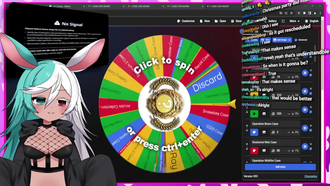330x186 pixels.
Task: Delete the X-Ray entry
Action: tap(311, 89)
